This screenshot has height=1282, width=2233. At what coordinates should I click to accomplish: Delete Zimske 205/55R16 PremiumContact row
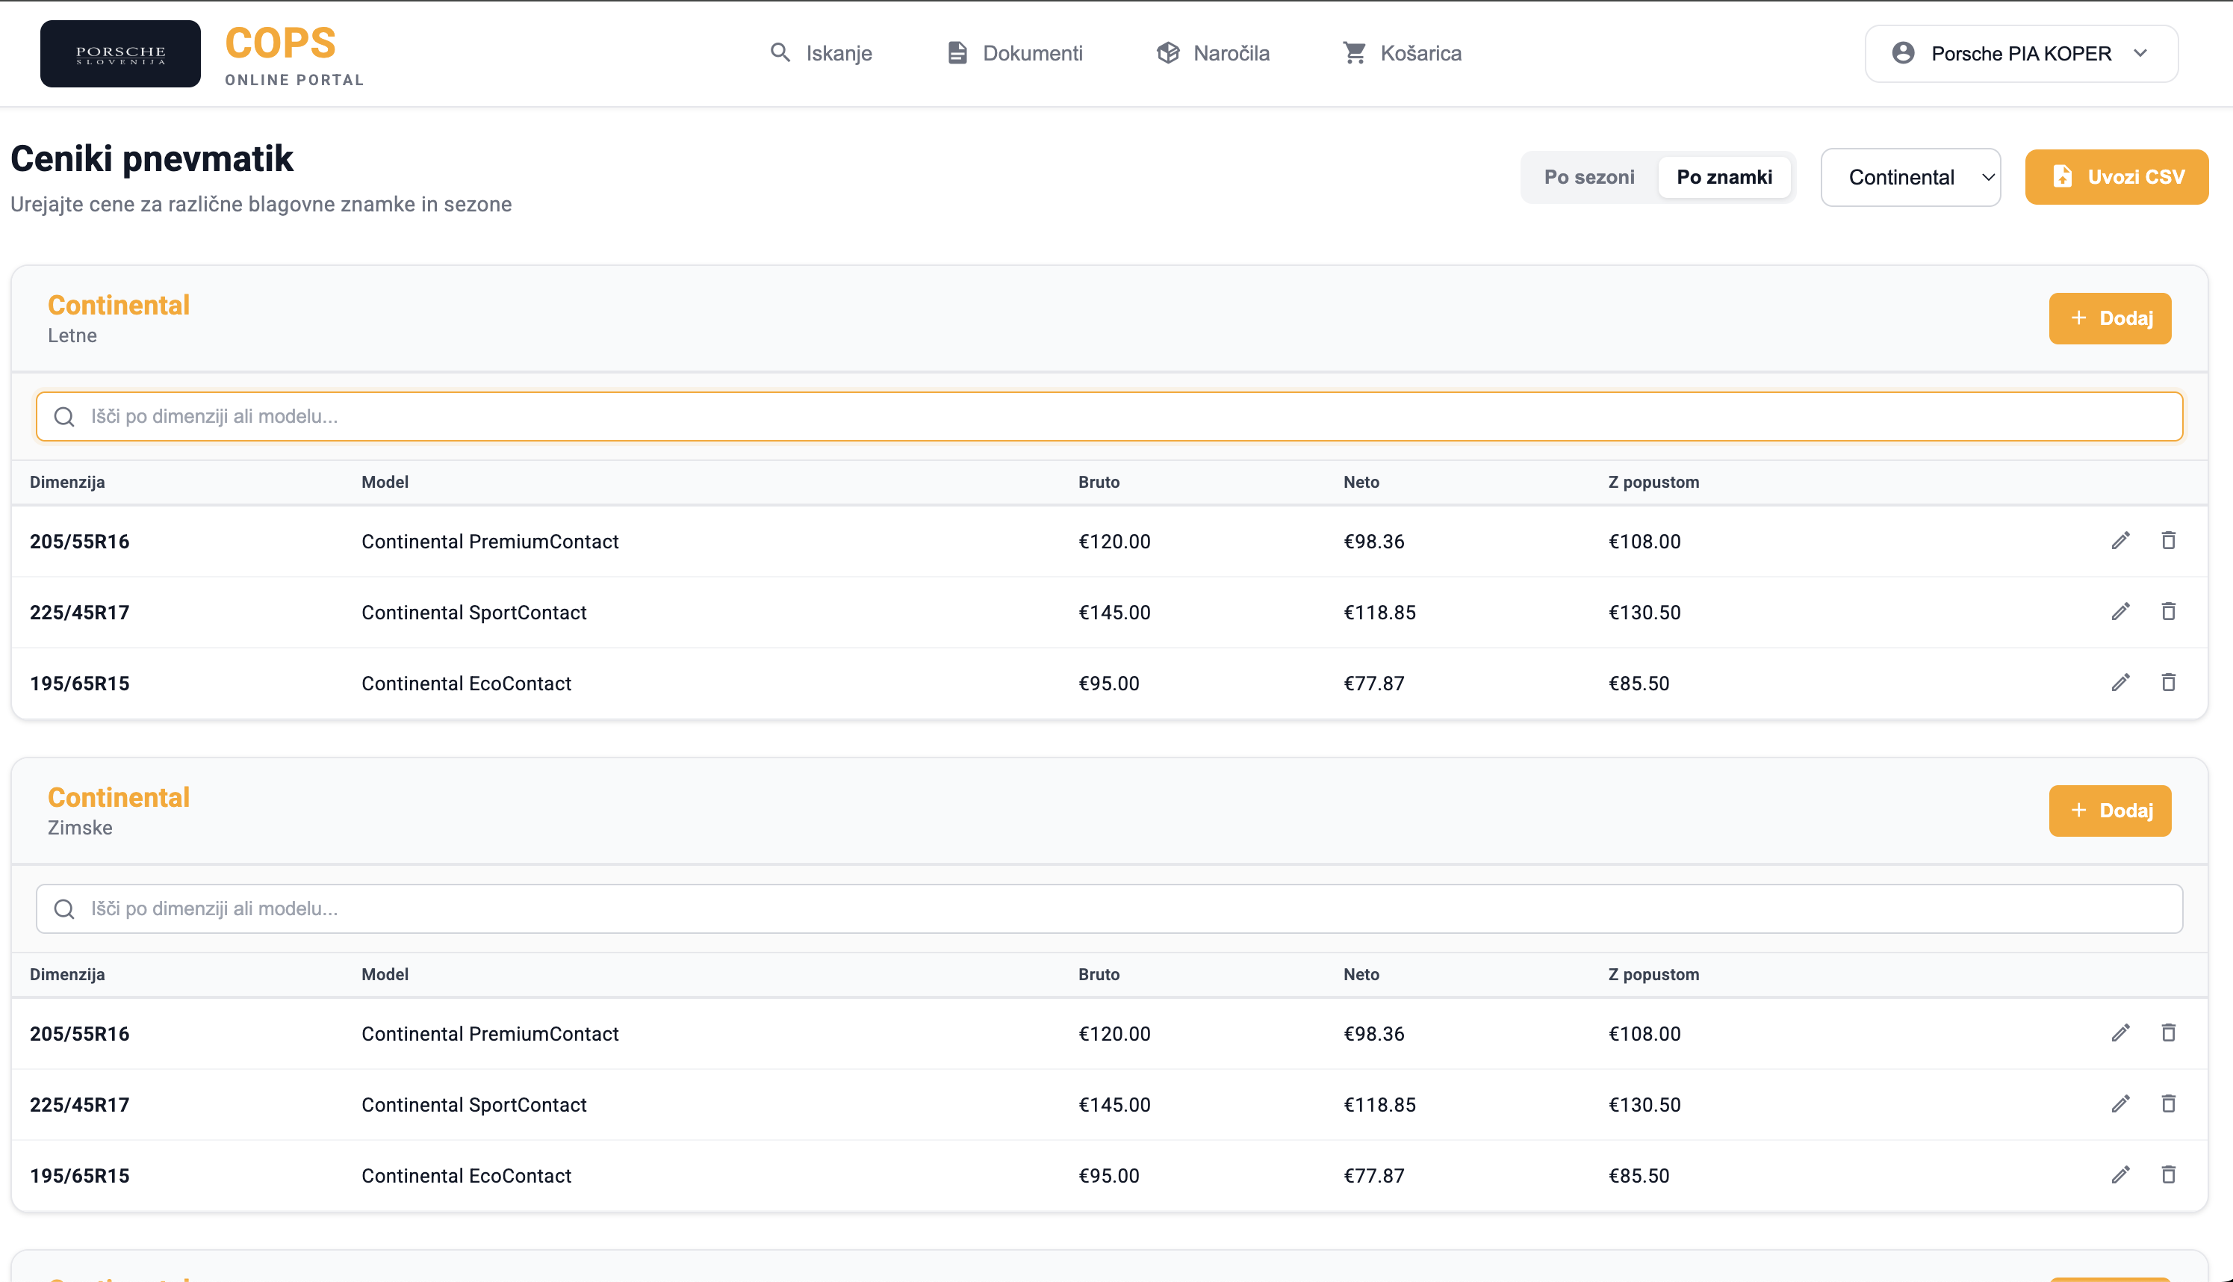coord(2169,1032)
